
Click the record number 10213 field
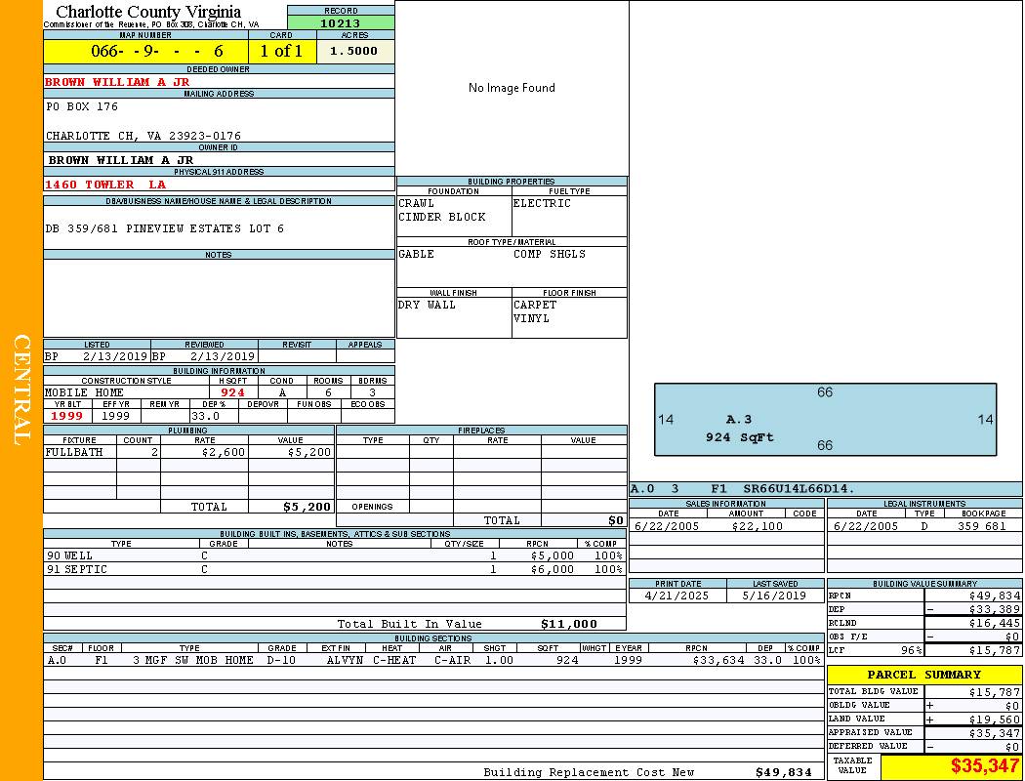(x=341, y=22)
